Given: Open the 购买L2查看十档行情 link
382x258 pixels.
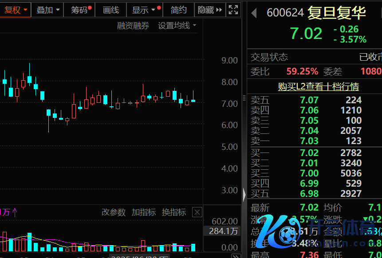Looking at the screenshot, I should click(318, 86).
